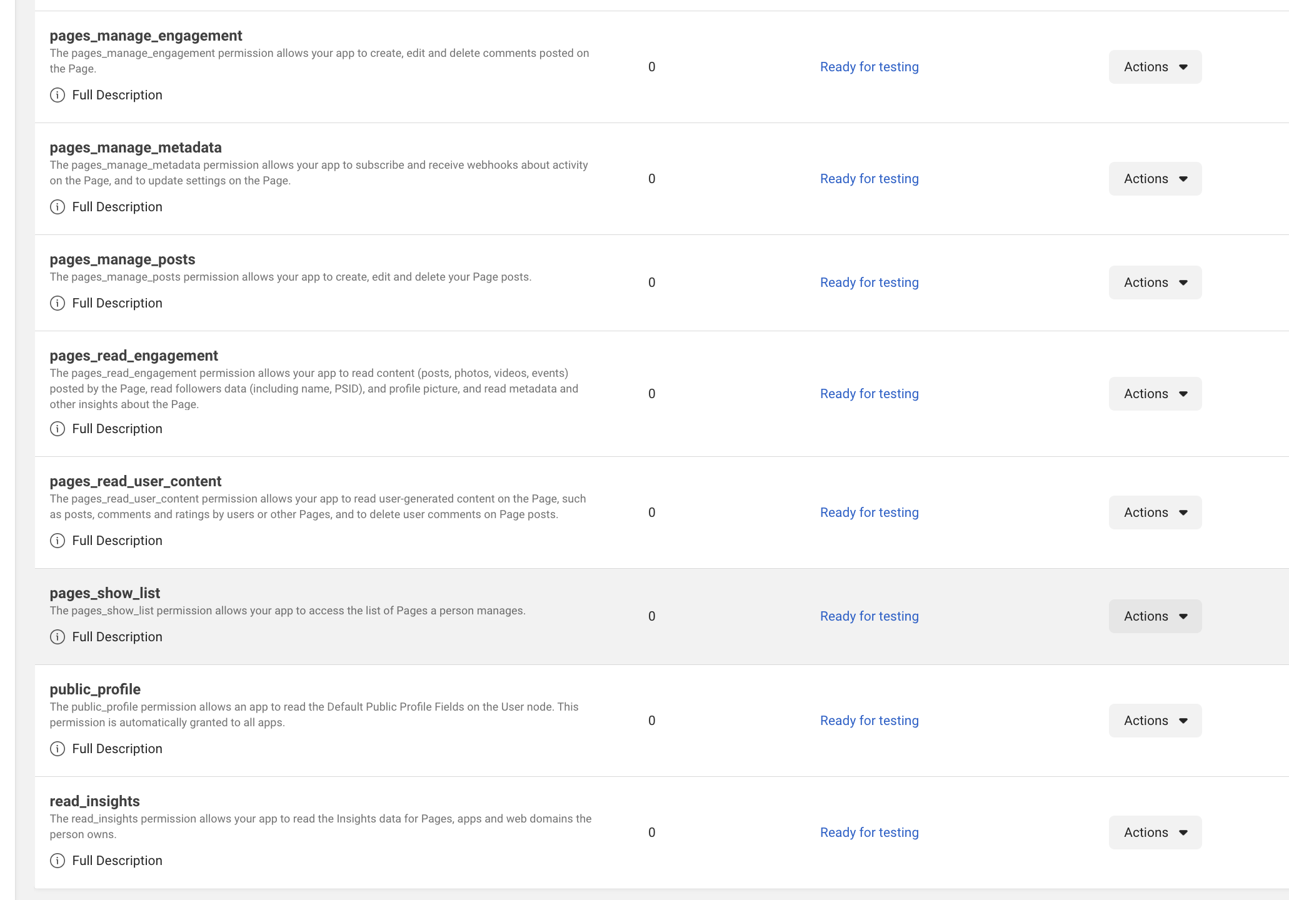Expand Full Description text for pages_read_engagement

tap(117, 429)
